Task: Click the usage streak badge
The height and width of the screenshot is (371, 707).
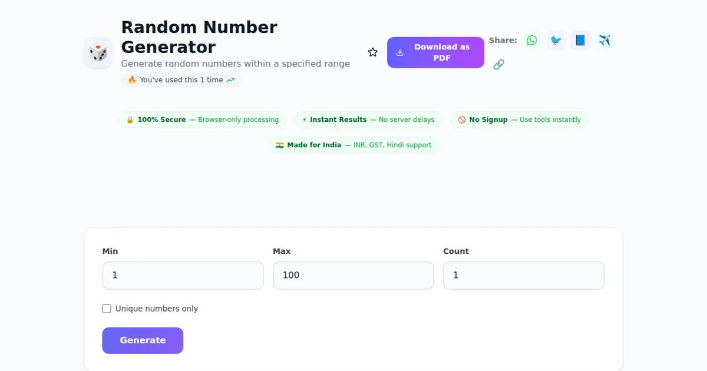Action: 181,80
